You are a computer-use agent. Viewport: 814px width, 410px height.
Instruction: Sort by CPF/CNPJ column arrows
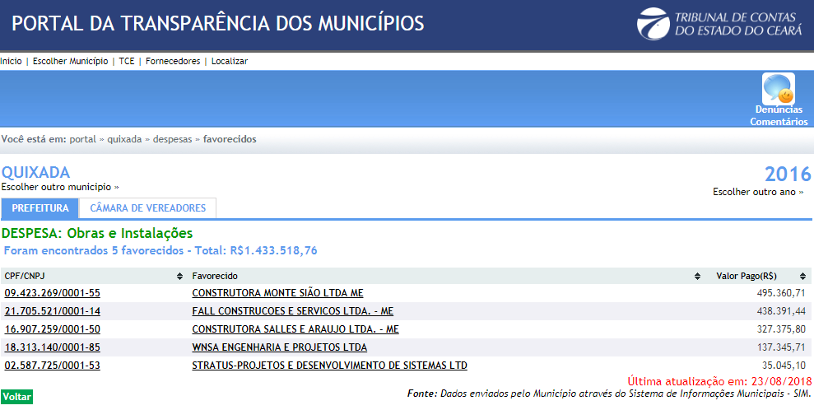pyautogui.click(x=179, y=276)
